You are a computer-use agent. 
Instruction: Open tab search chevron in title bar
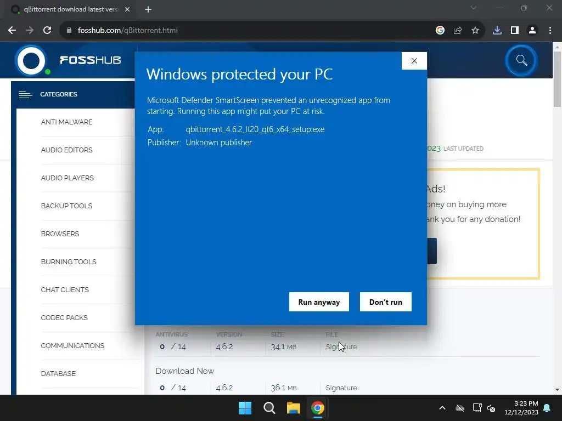coord(474,8)
